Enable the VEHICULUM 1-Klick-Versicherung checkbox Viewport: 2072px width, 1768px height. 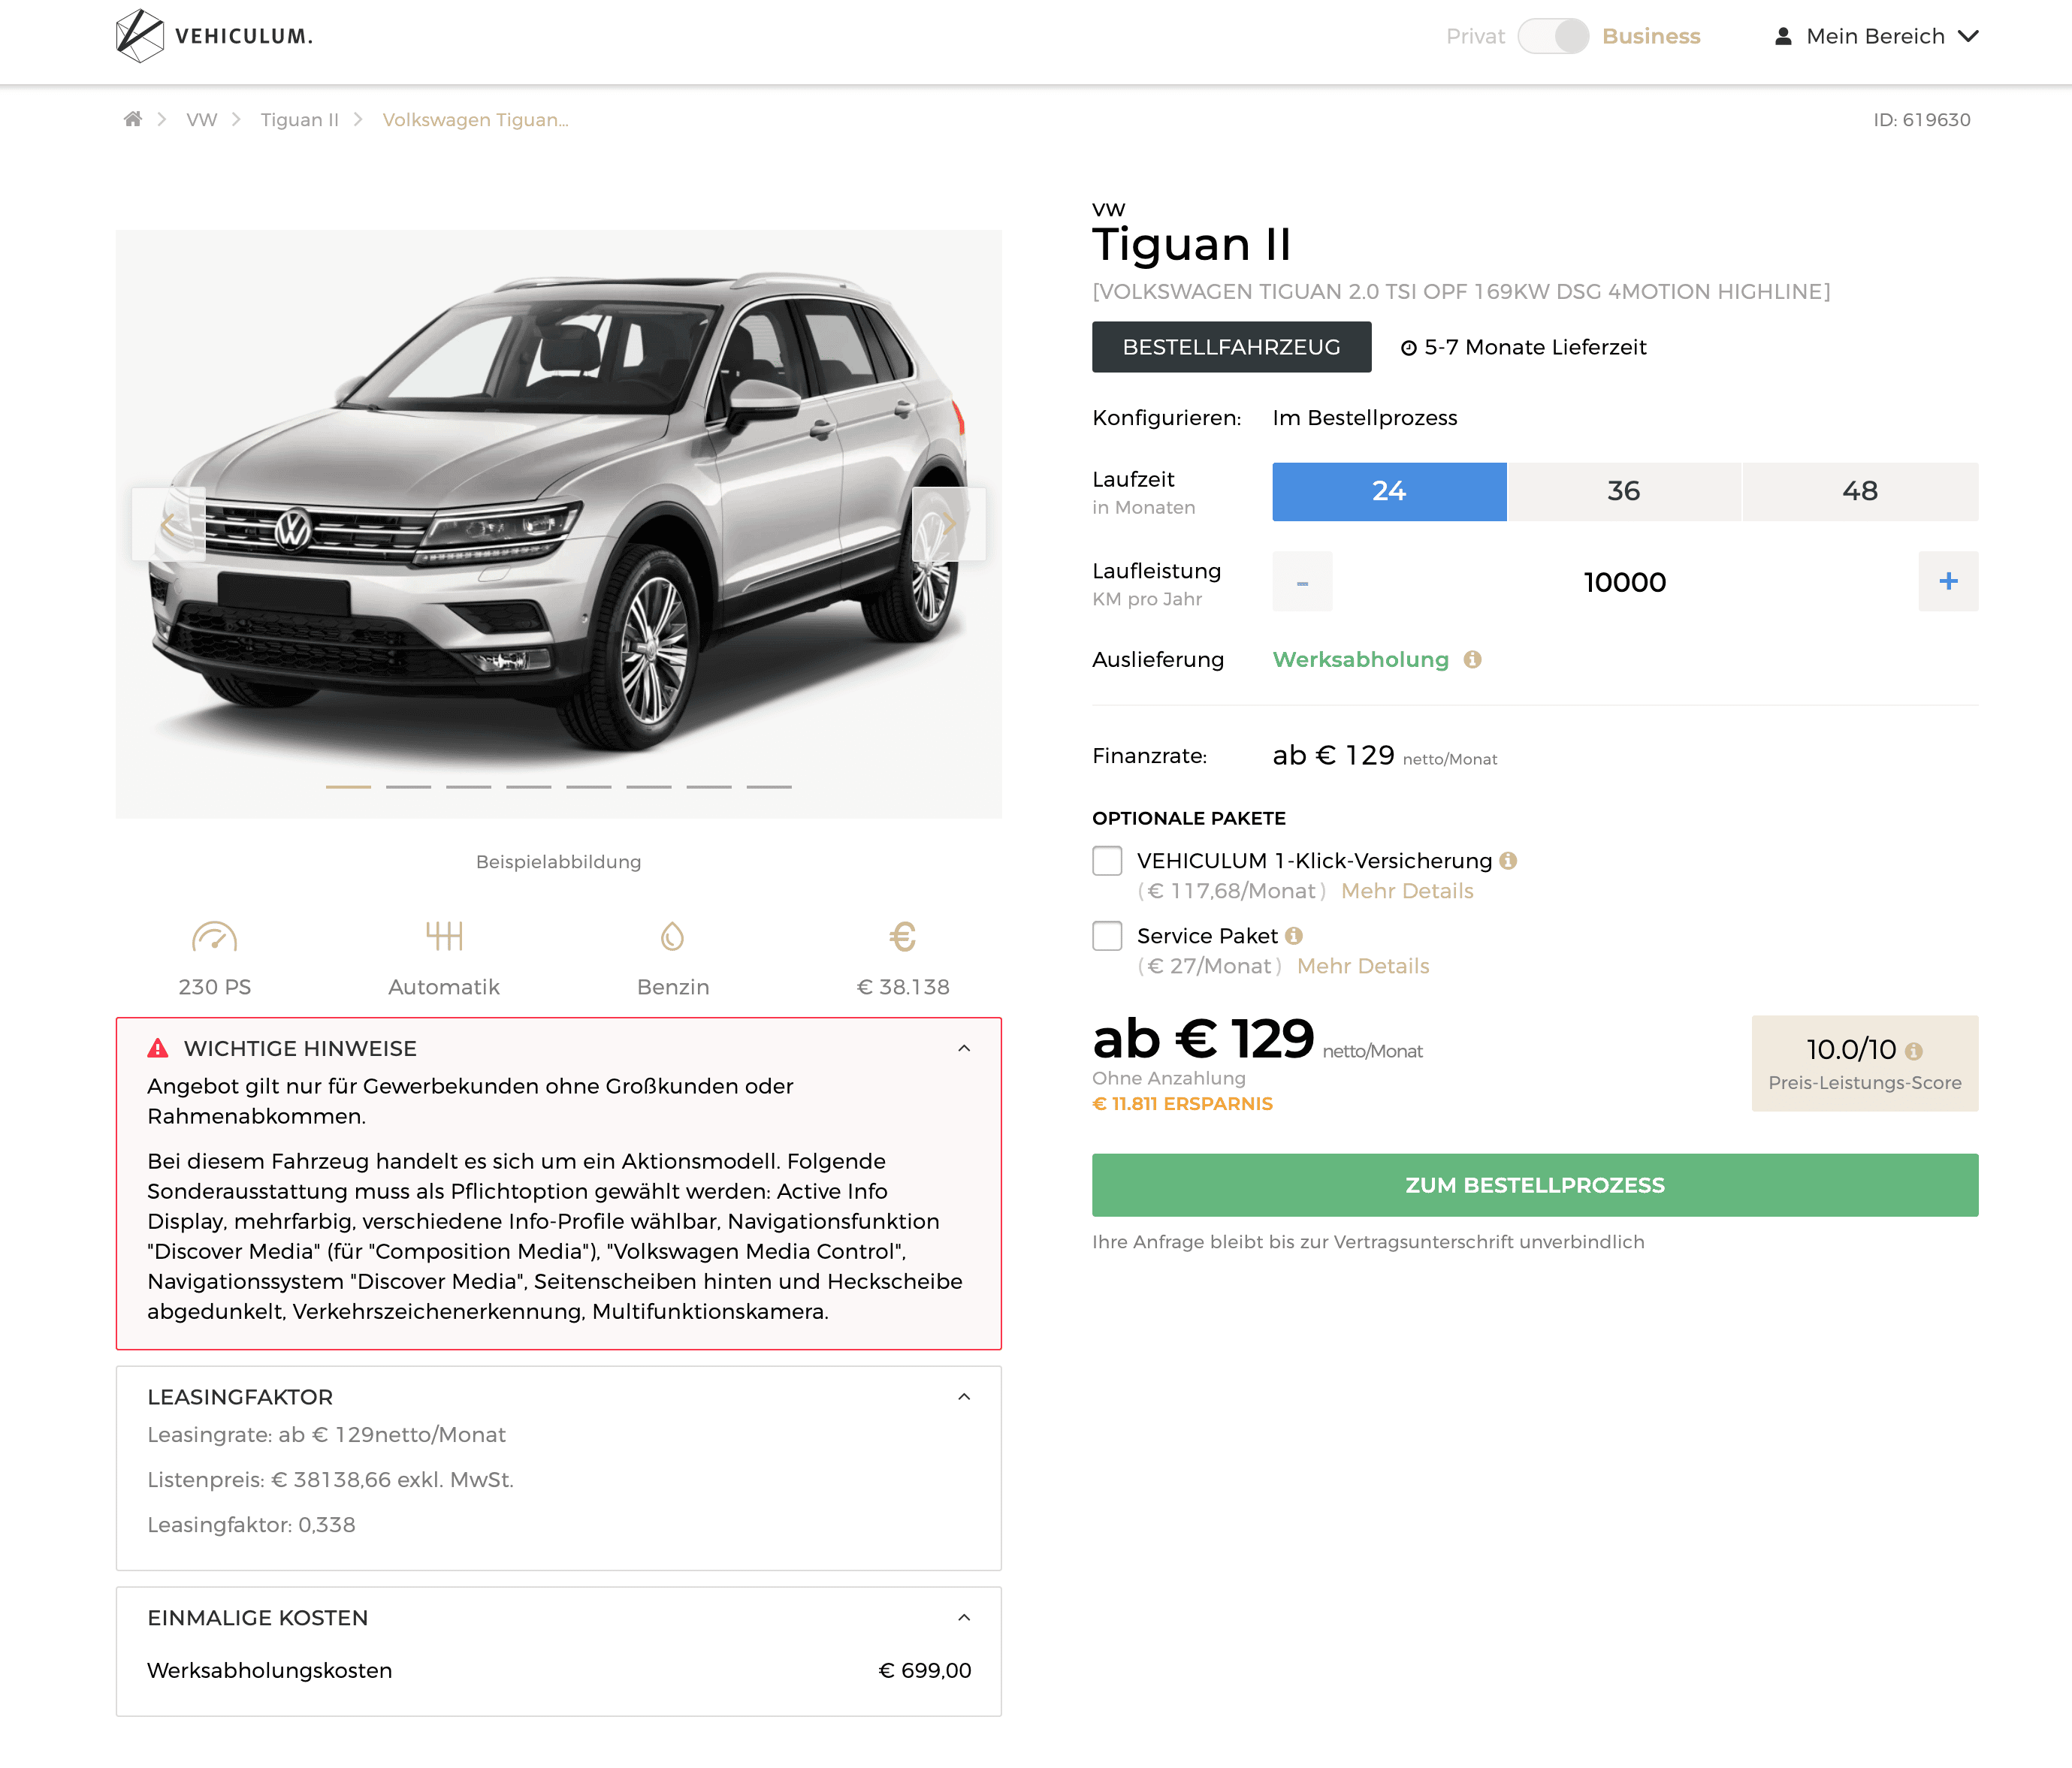point(1107,860)
